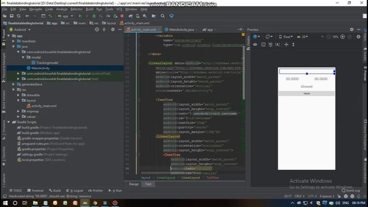Open the File menu
368x207 pixels.
5,9
